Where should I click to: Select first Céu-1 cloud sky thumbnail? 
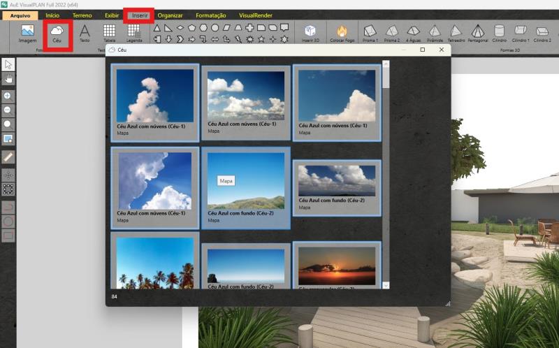154,103
